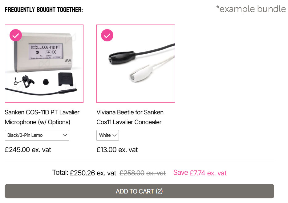
Task: Click the *example bundle label
Action: click(x=251, y=9)
